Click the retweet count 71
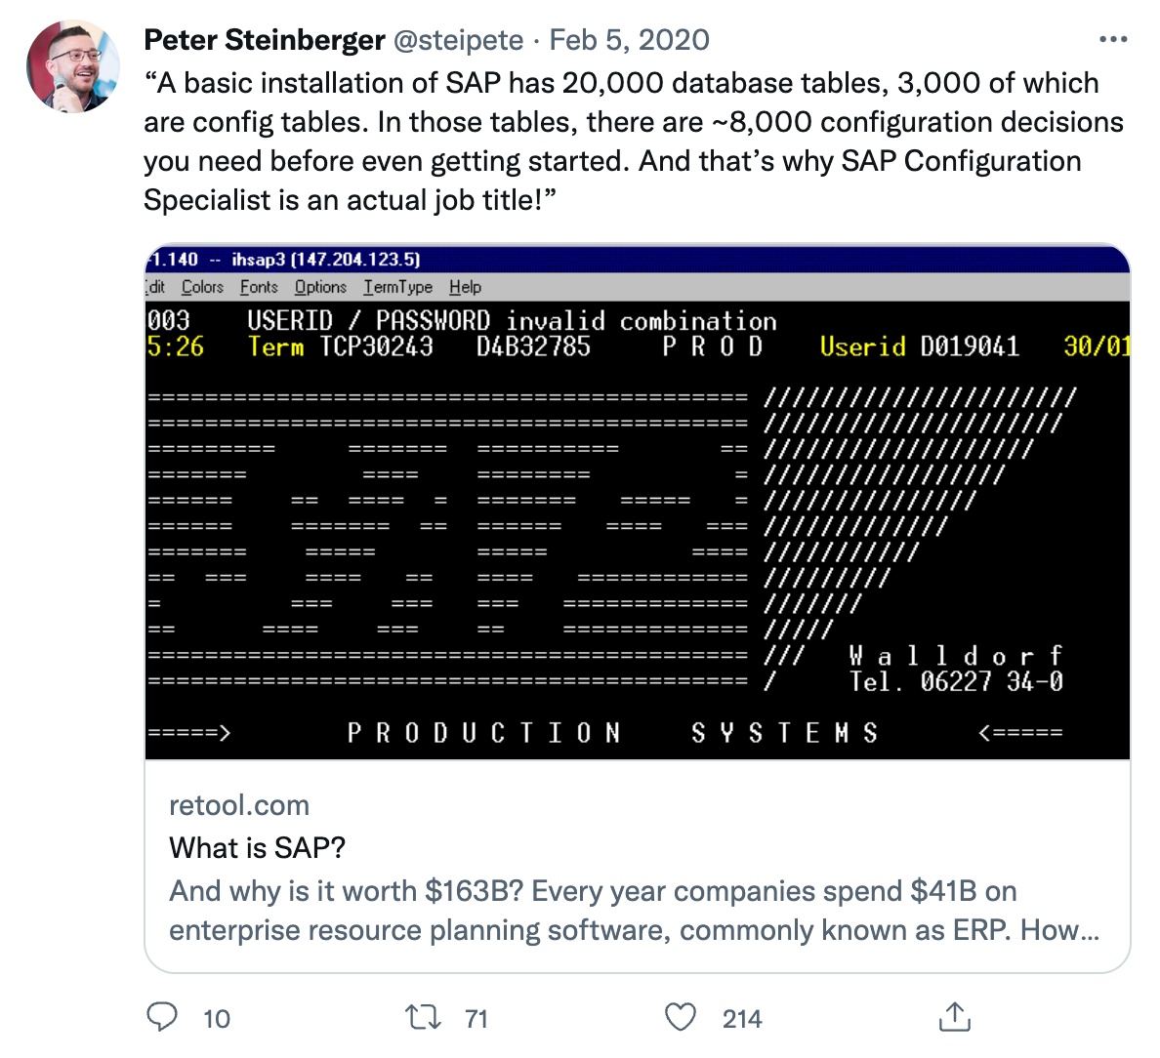 (476, 1019)
